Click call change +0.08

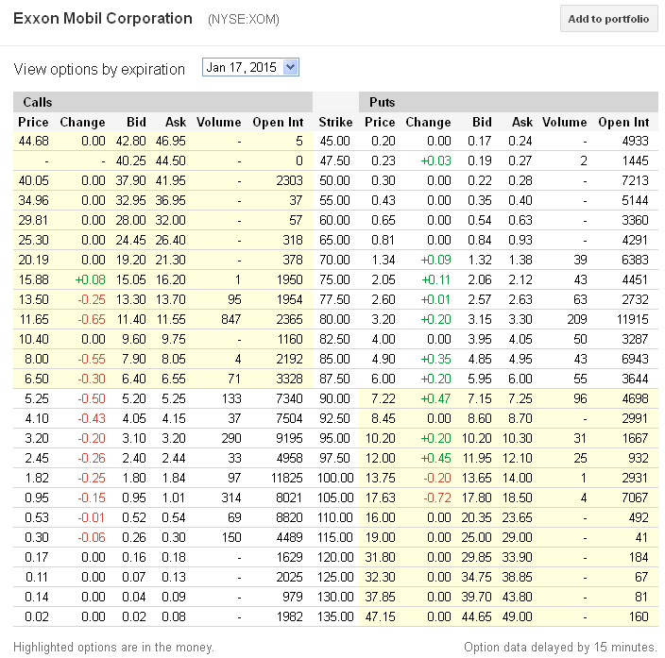pos(90,279)
